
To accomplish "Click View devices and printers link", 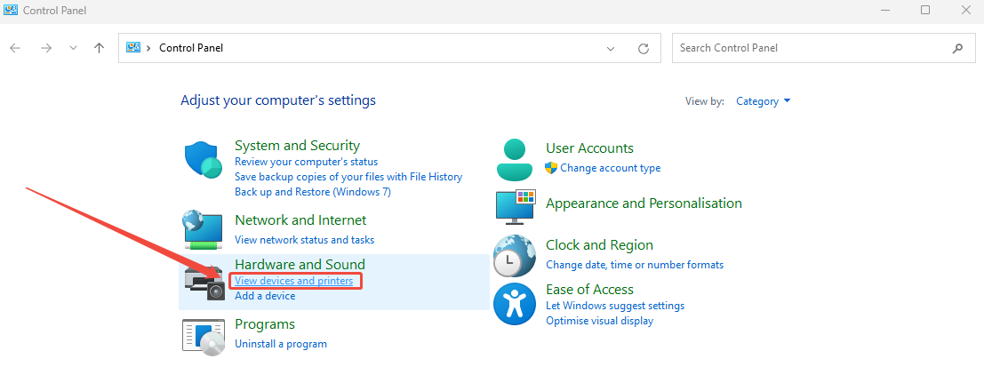I will tap(293, 281).
